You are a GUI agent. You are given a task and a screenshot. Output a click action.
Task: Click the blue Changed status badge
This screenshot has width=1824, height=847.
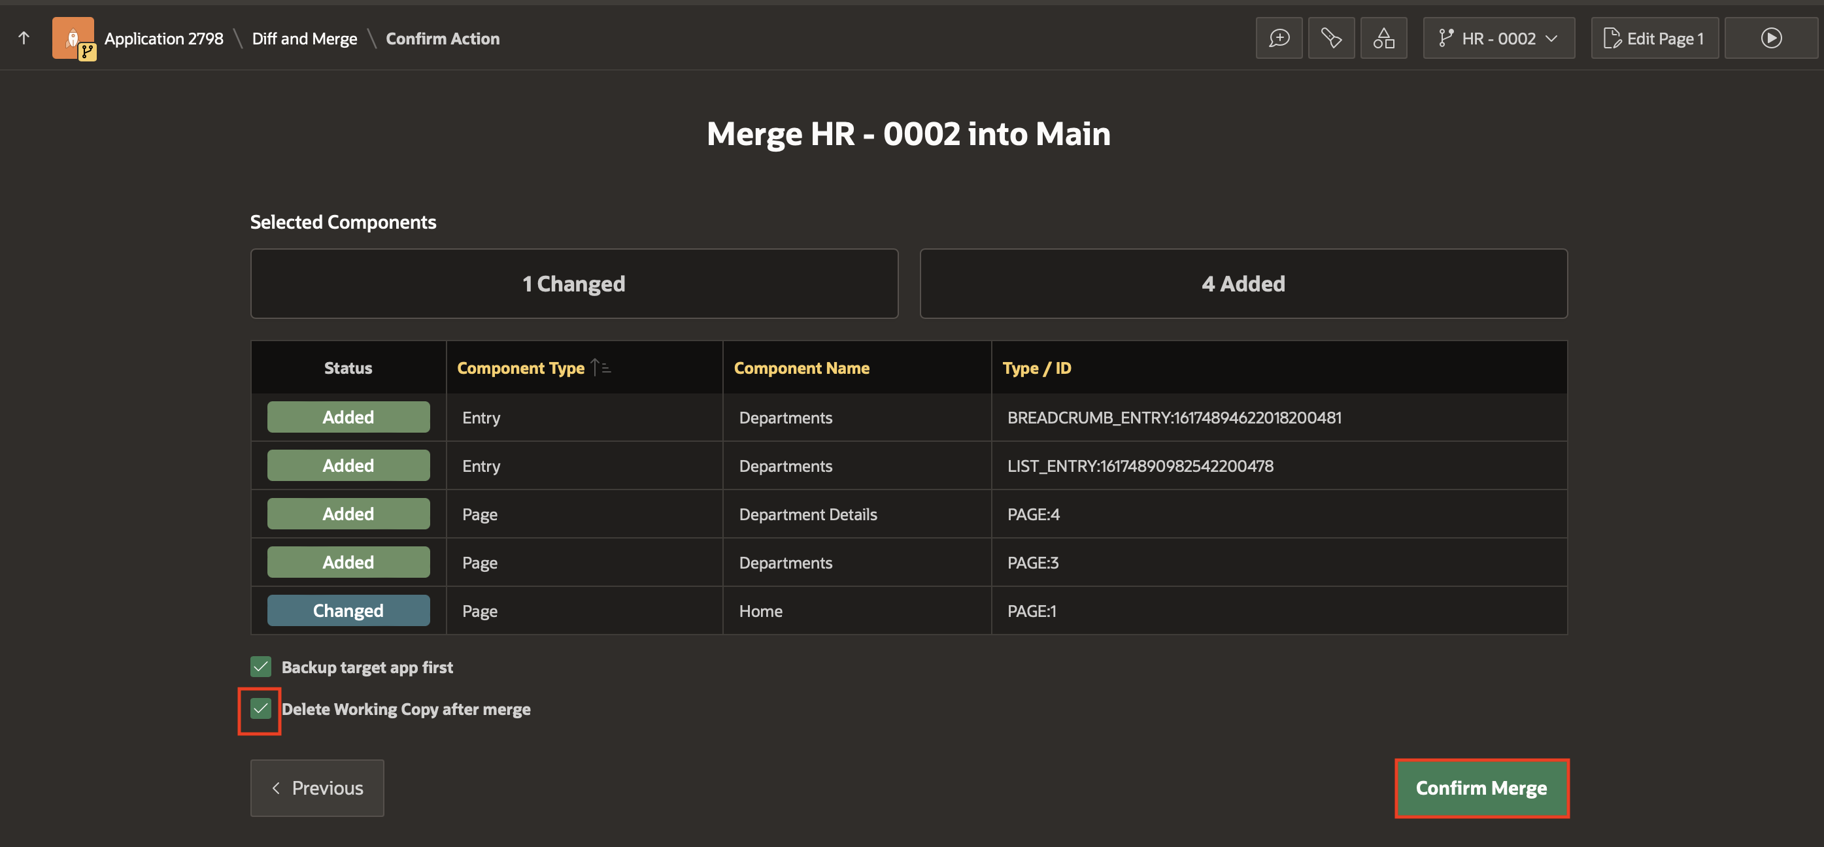click(x=348, y=610)
